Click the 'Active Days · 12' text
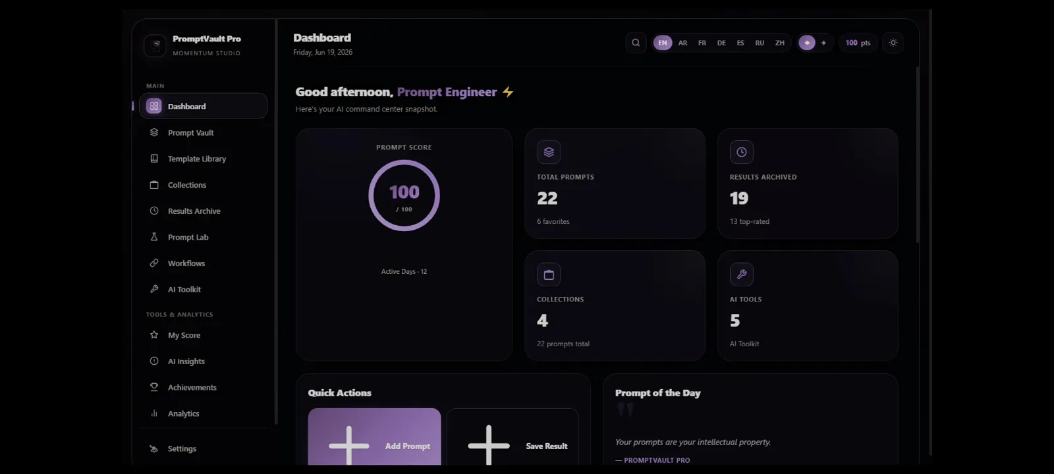The width and height of the screenshot is (1054, 474). 404,271
